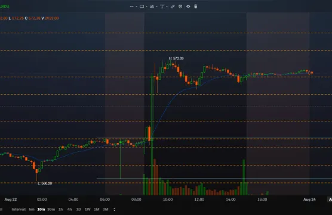Click the 02:00 time axis label
The width and height of the screenshot is (332, 215).
point(42,200)
